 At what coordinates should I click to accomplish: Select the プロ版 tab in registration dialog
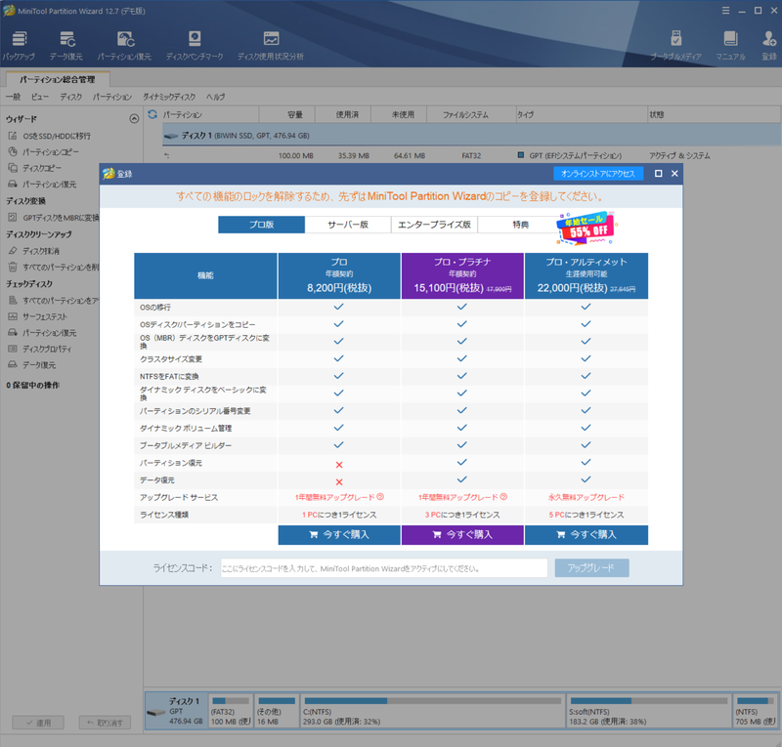[x=261, y=225]
